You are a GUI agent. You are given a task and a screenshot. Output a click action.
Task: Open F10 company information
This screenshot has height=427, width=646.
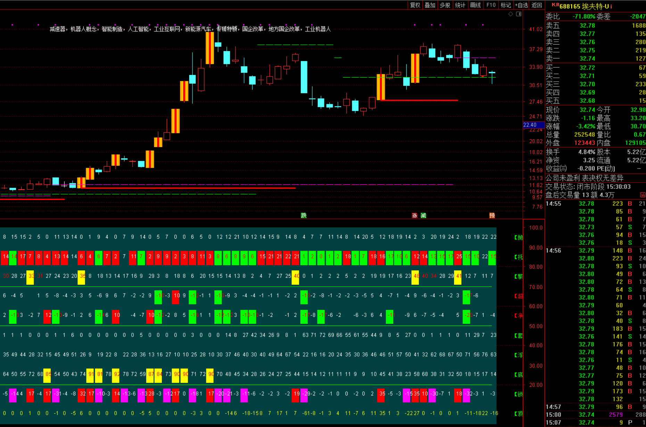pos(491,5)
